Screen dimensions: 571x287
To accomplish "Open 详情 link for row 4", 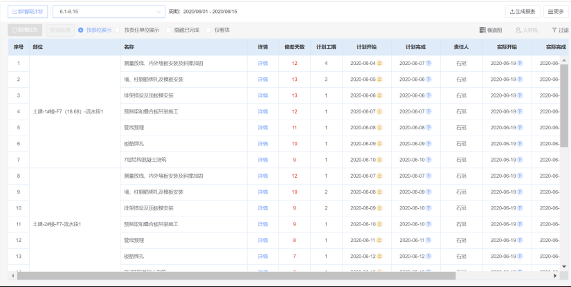I will click(x=263, y=111).
